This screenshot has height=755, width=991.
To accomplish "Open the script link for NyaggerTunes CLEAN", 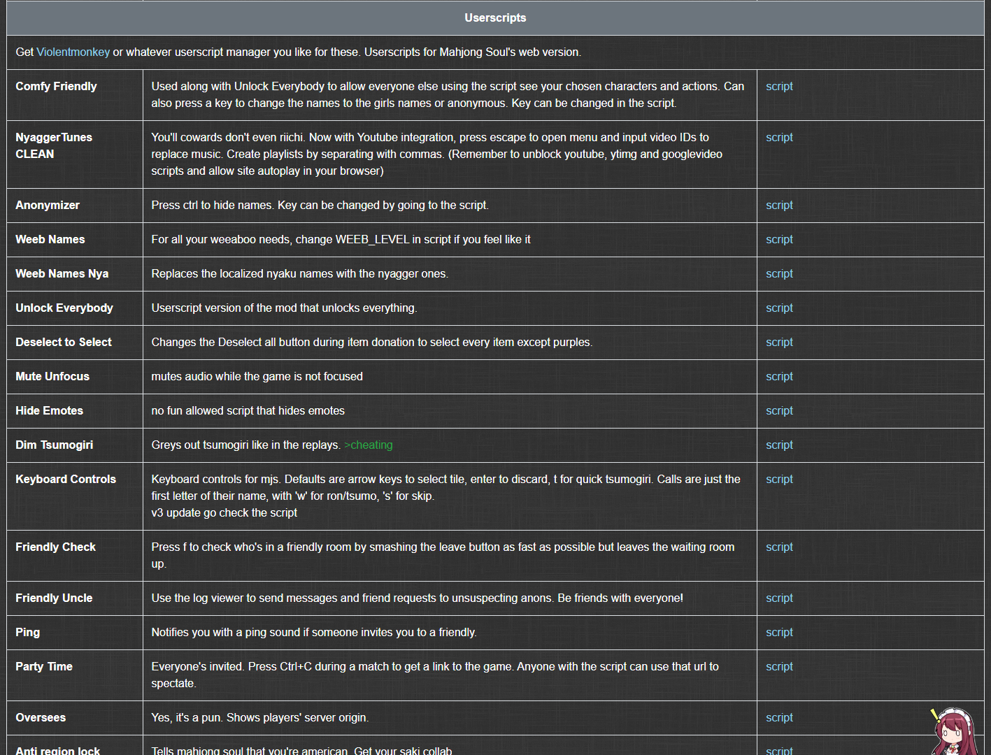I will [779, 137].
